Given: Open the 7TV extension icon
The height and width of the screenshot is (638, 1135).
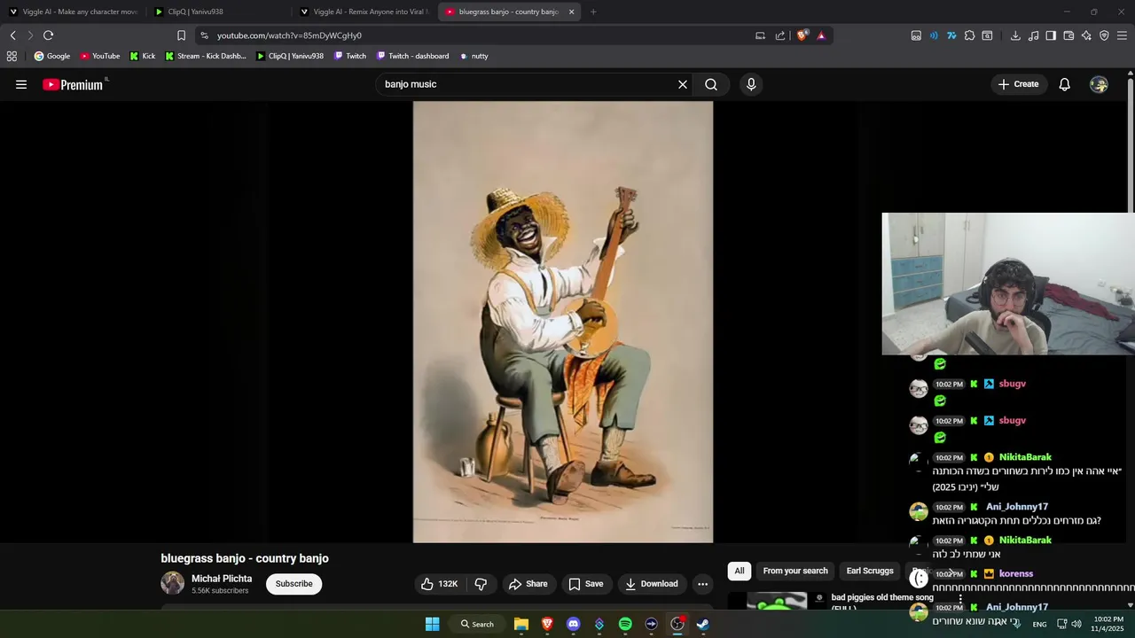Looking at the screenshot, I should [x=951, y=35].
